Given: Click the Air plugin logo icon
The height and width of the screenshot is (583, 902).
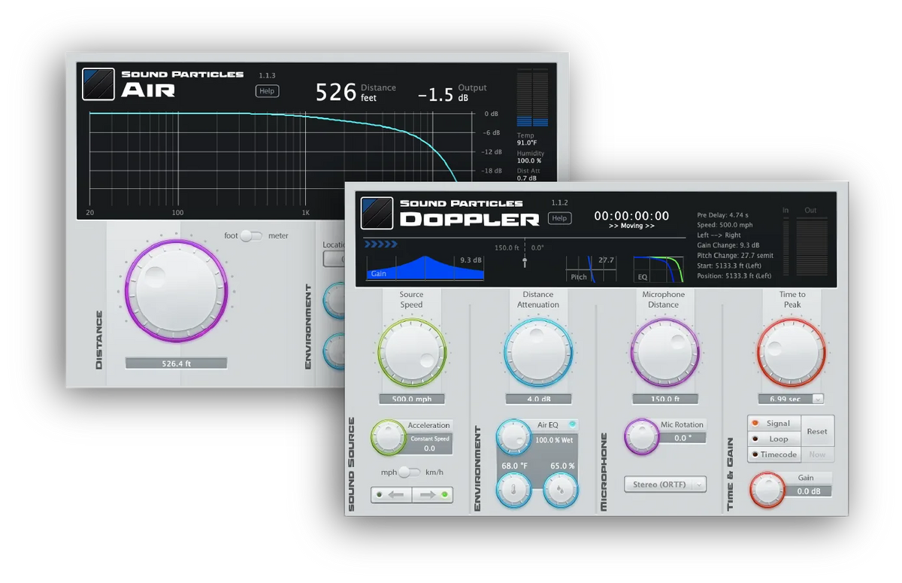Looking at the screenshot, I should [x=98, y=84].
